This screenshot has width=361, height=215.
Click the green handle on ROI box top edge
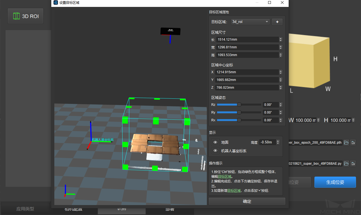click(x=157, y=99)
